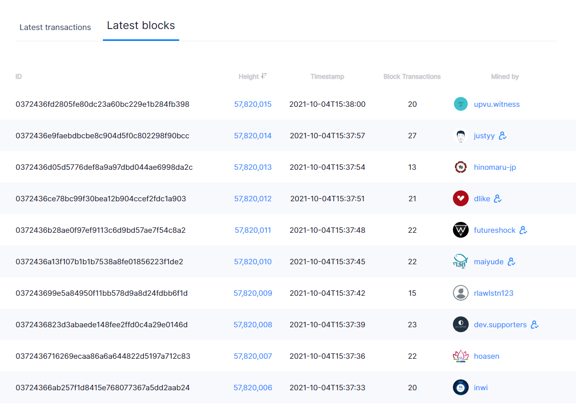The height and width of the screenshot is (405, 576).
Task: Click the justyy avatar icon
Action: (461, 135)
